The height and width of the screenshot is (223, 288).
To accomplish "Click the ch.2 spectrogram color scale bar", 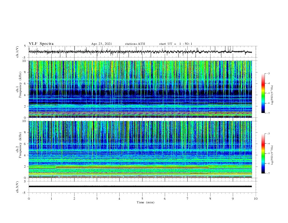I will 263,153.
